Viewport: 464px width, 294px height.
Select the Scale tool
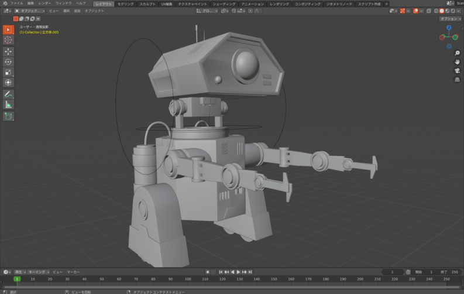[x=8, y=72]
